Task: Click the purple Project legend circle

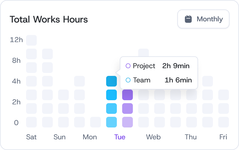Action: [128, 66]
